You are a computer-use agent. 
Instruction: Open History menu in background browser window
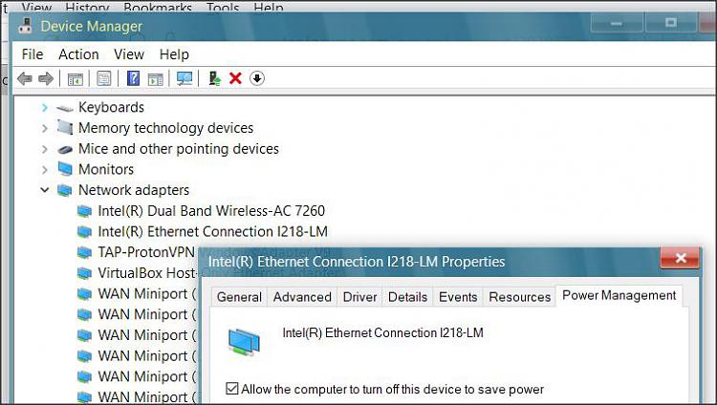click(87, 7)
